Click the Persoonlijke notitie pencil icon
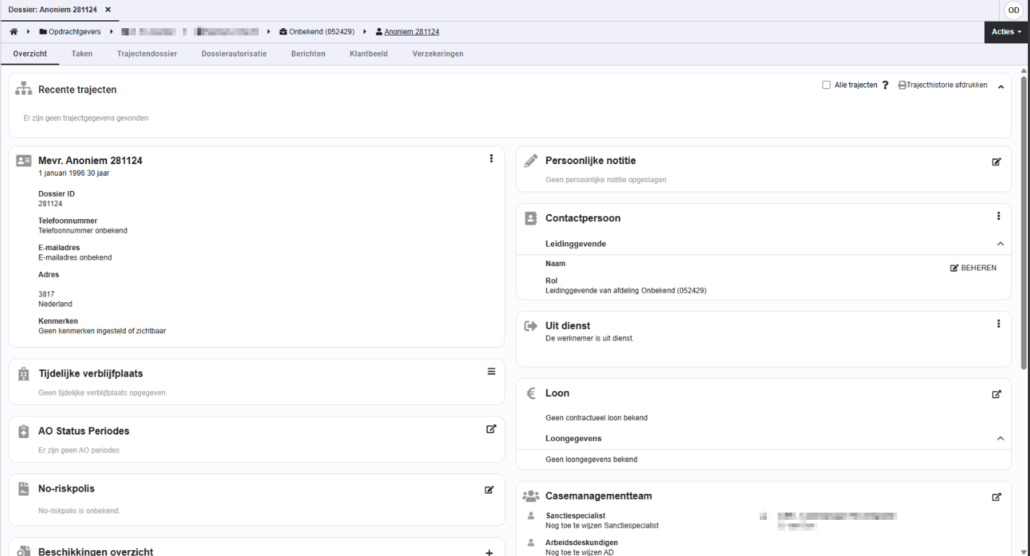This screenshot has width=1030, height=556. click(x=531, y=161)
